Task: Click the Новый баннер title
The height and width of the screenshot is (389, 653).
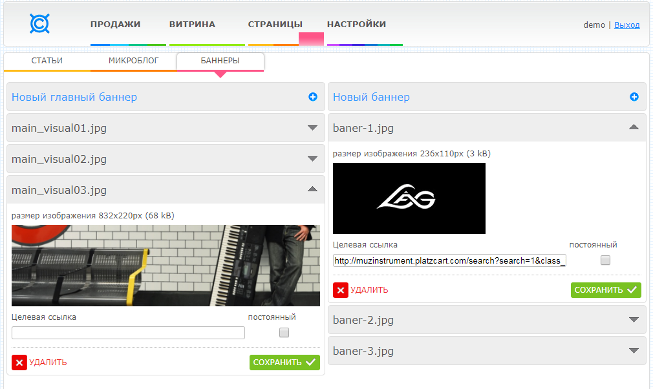Action: (371, 97)
